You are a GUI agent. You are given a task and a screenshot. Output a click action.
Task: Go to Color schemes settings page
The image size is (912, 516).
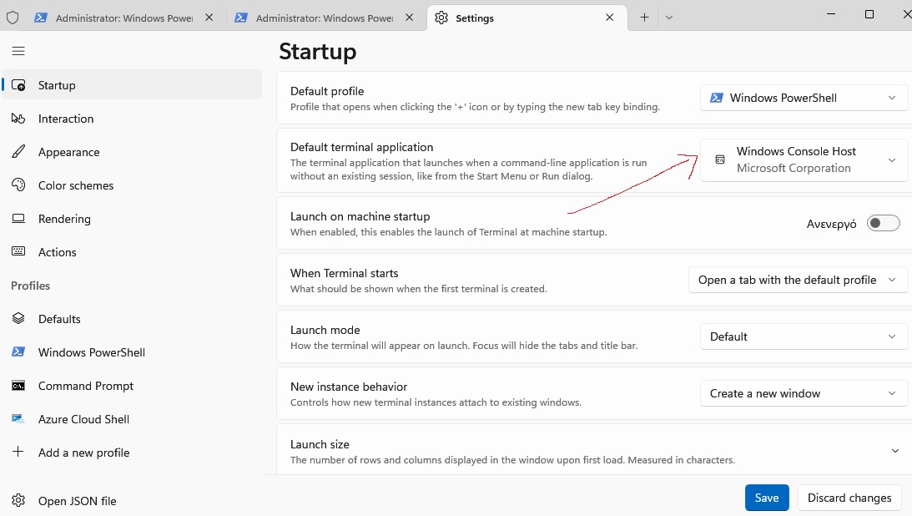pyautogui.click(x=132, y=185)
